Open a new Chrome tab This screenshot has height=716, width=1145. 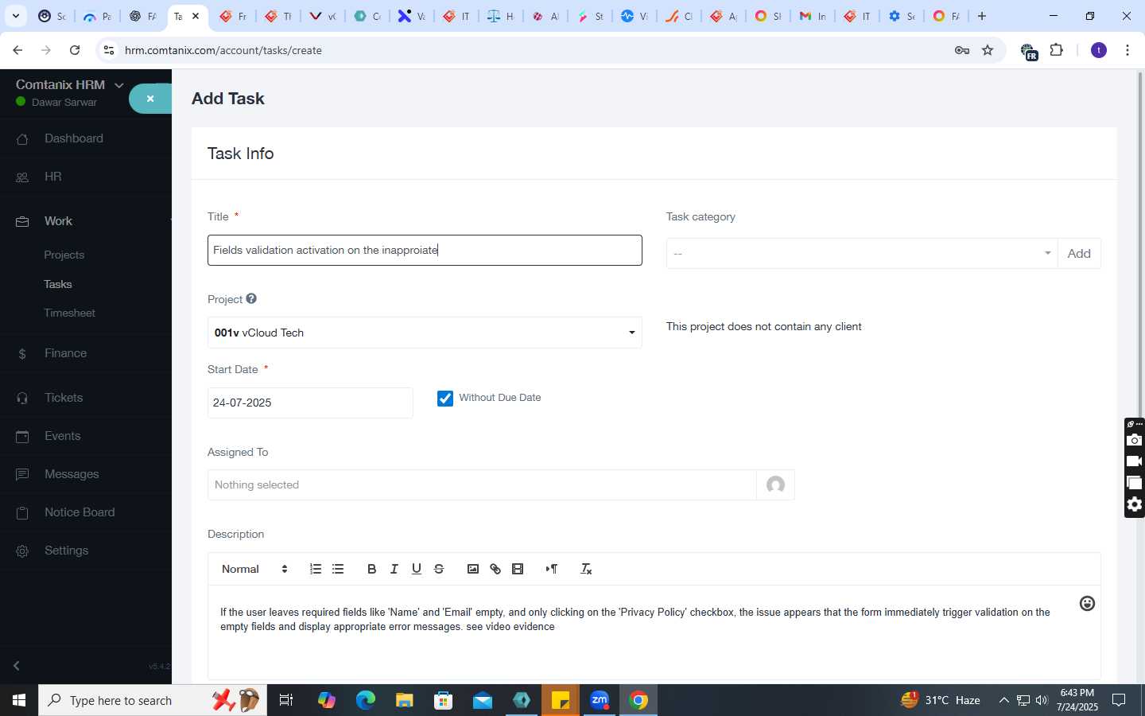pyautogui.click(x=982, y=16)
